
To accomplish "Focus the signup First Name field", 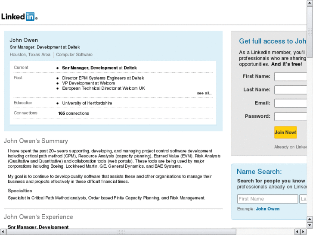I will click(x=291, y=77).
